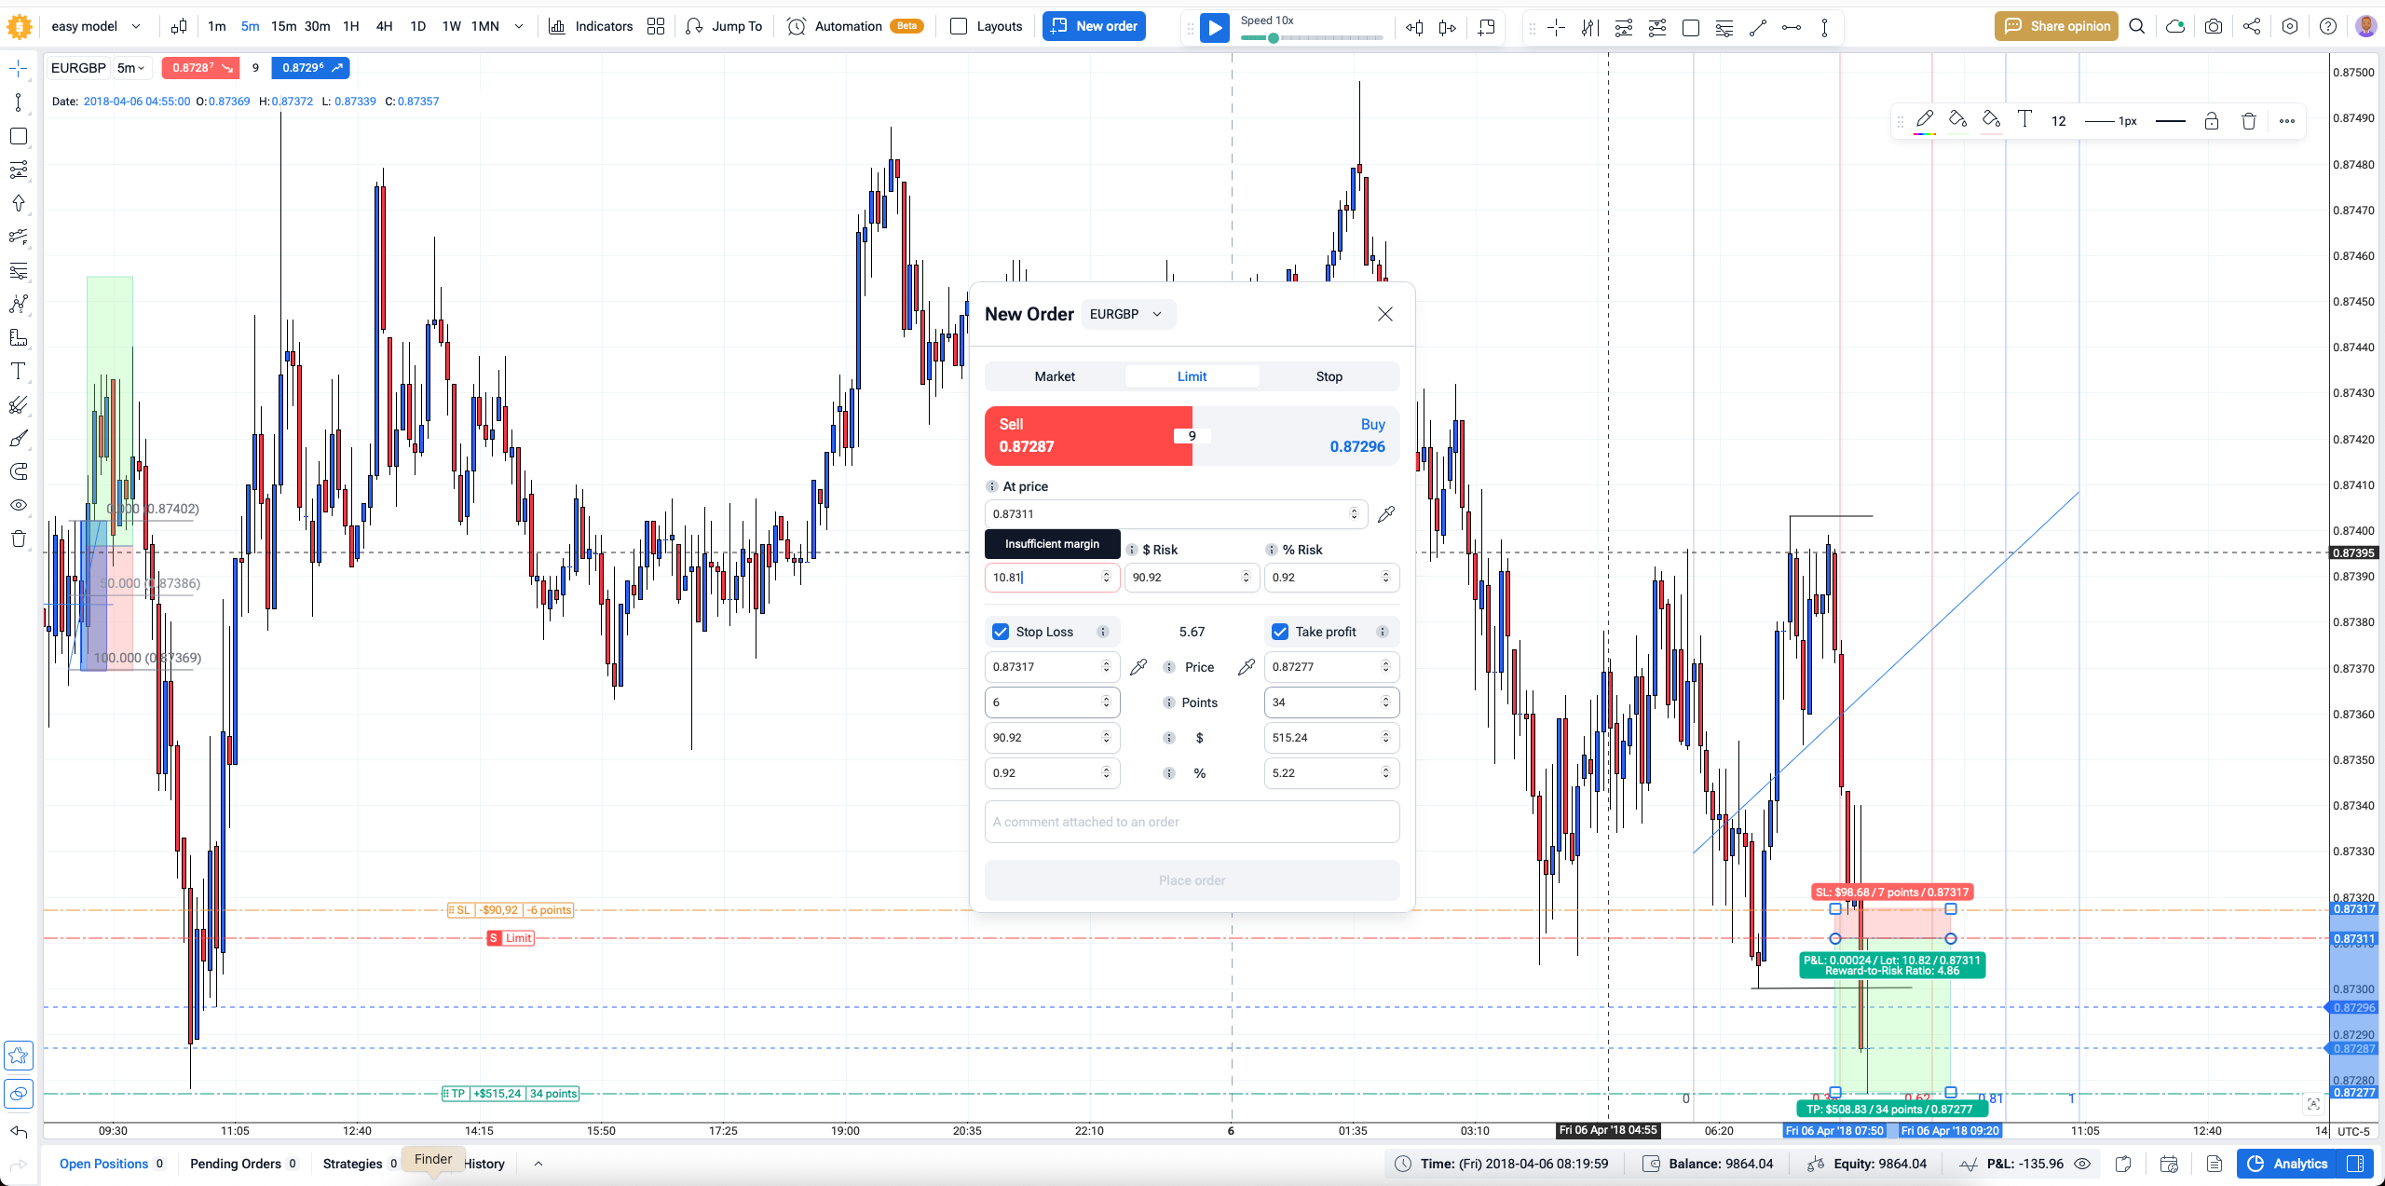Screen dimensions: 2385x1186
Task: Pick Take profit price with eyedropper
Action: tap(1247, 667)
